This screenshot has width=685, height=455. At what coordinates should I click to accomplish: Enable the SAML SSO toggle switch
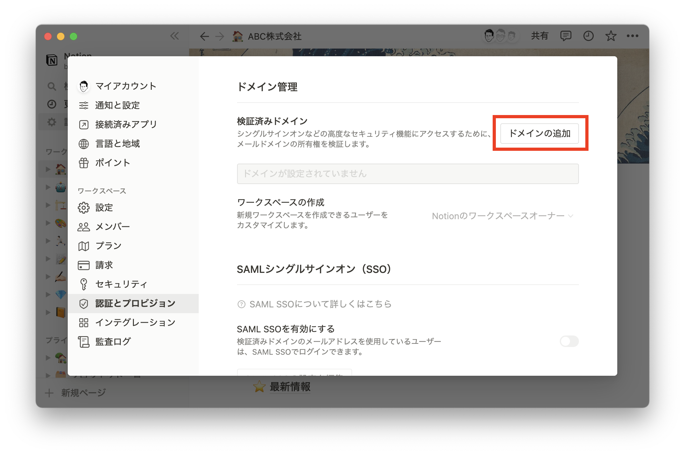[x=569, y=341]
